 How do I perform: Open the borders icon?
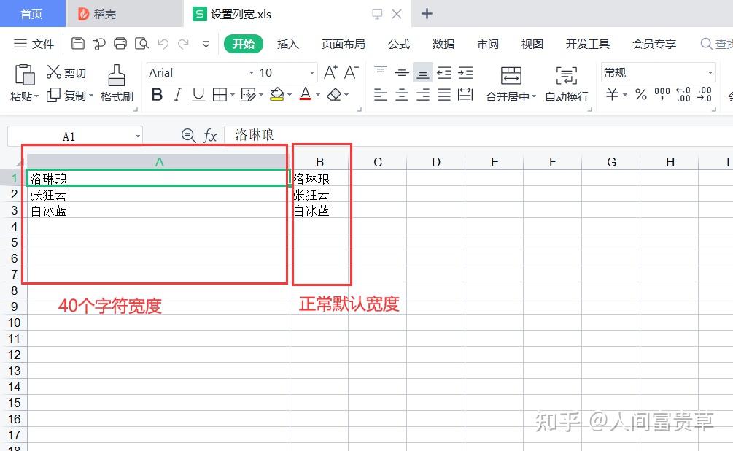pyautogui.click(x=219, y=95)
